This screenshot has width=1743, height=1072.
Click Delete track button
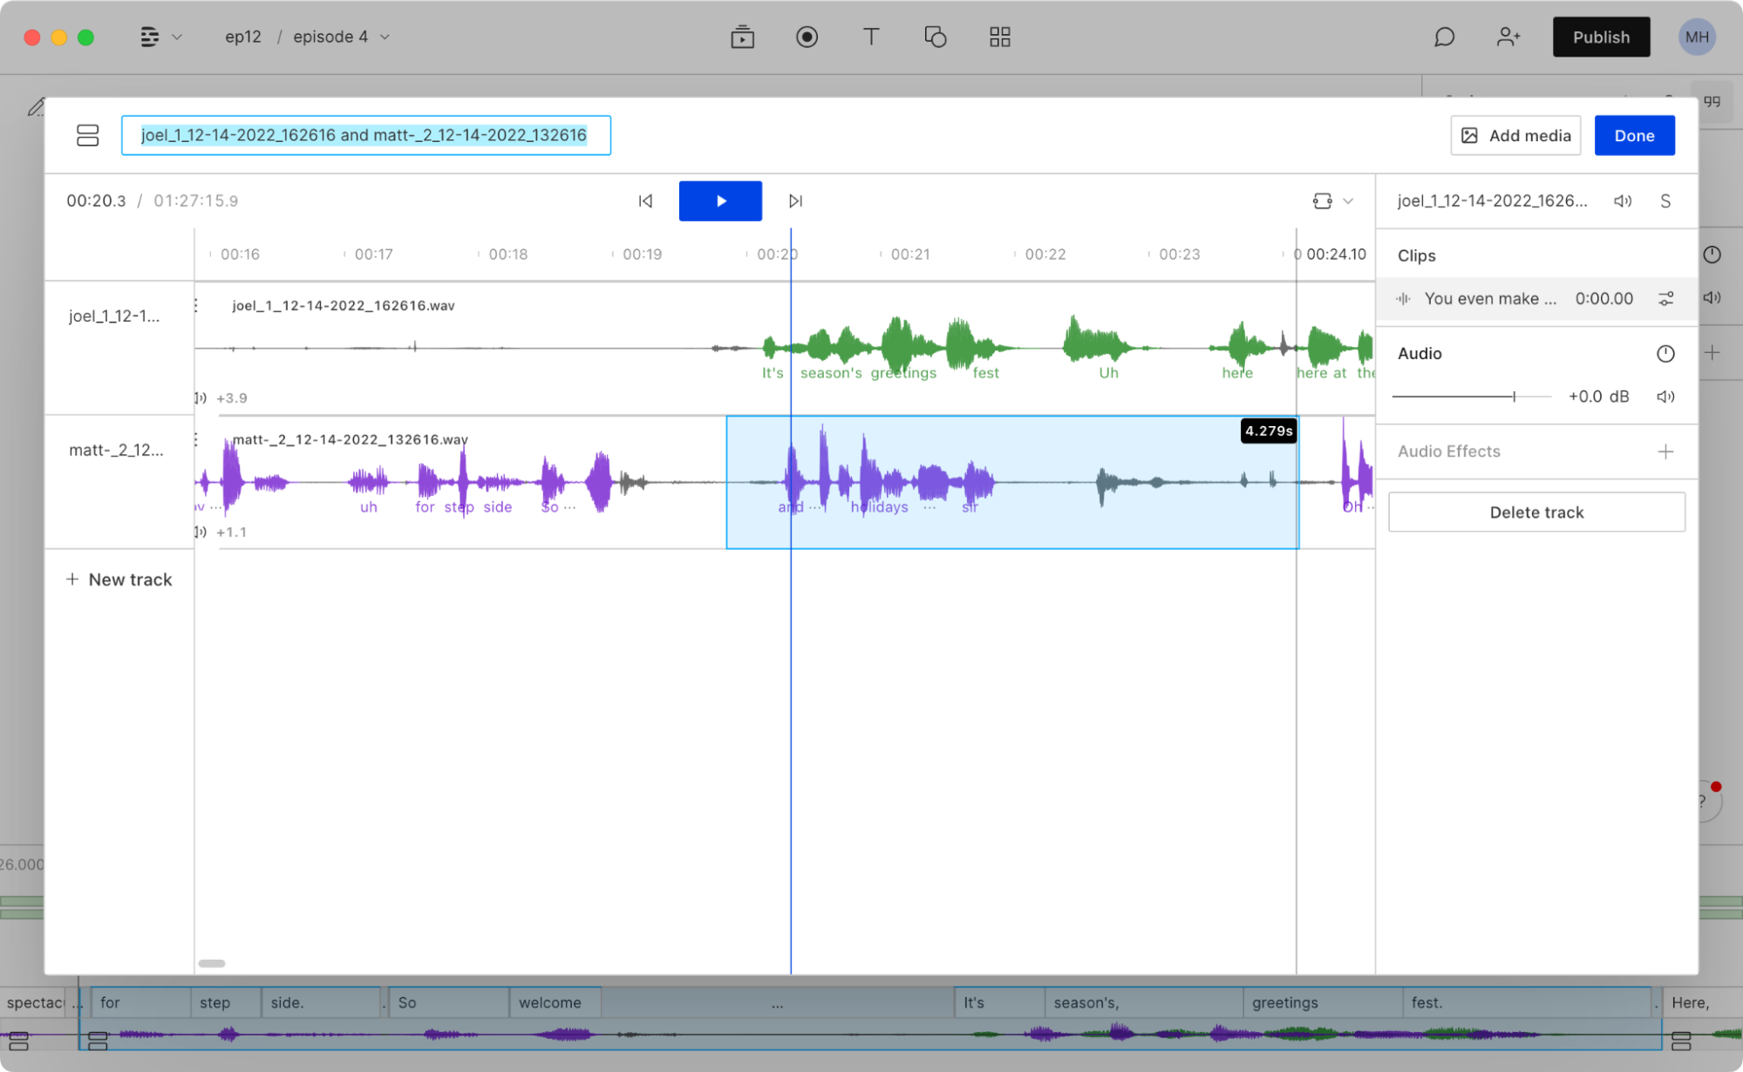click(x=1535, y=512)
